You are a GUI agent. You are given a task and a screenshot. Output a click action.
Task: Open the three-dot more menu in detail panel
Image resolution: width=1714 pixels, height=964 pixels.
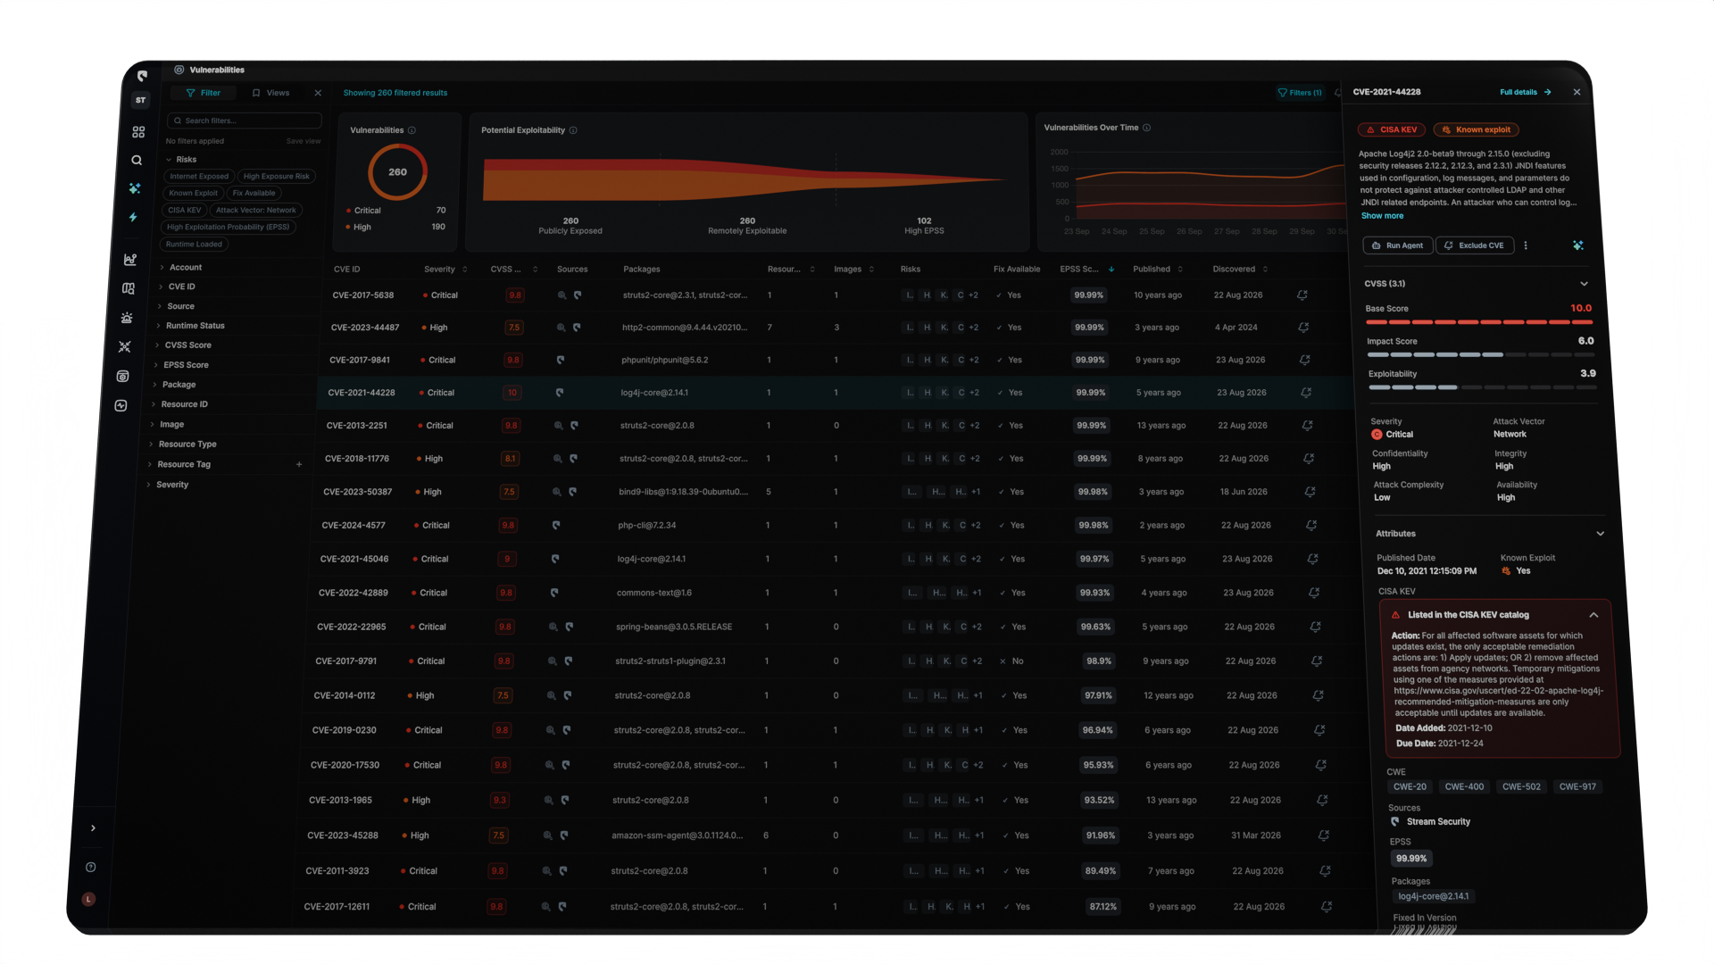click(x=1526, y=245)
